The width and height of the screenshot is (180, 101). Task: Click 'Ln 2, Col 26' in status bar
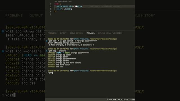(123, 100)
